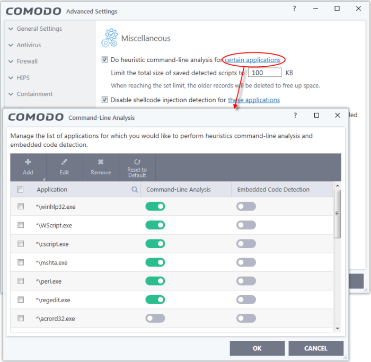Image resolution: width=371 pixels, height=362 pixels.
Task: Toggle Command-Line Analysis for WScript.exe
Action: coord(155,225)
